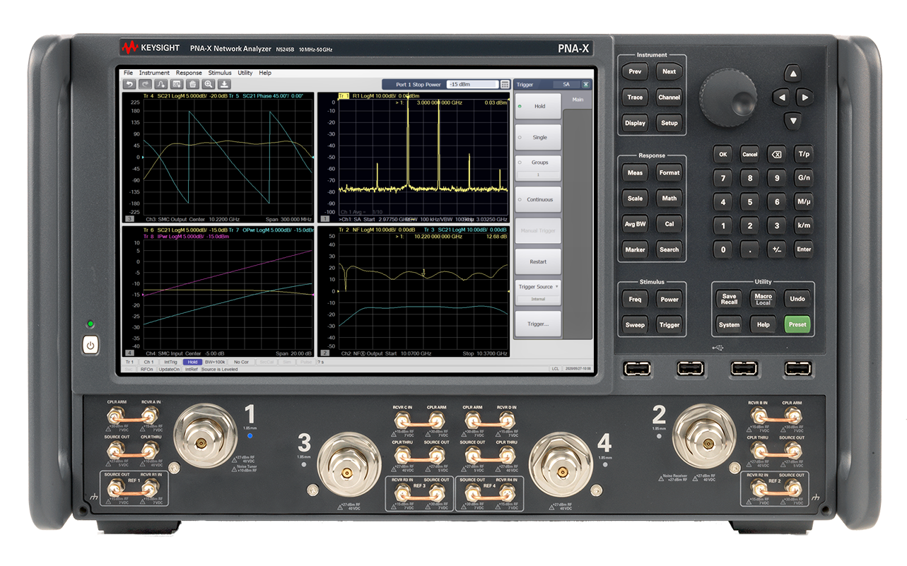This screenshot has height=566, width=907.
Task: Select the Single trigger mode
Action: [x=538, y=138]
